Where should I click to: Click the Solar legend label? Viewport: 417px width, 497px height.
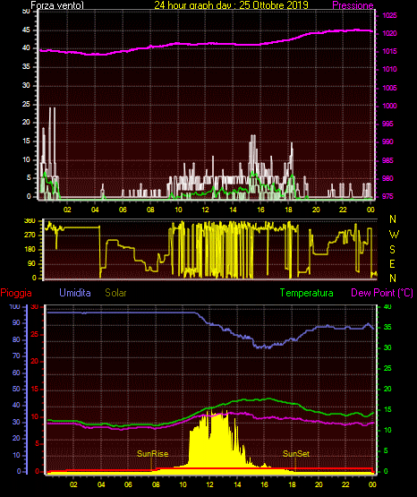point(116,293)
